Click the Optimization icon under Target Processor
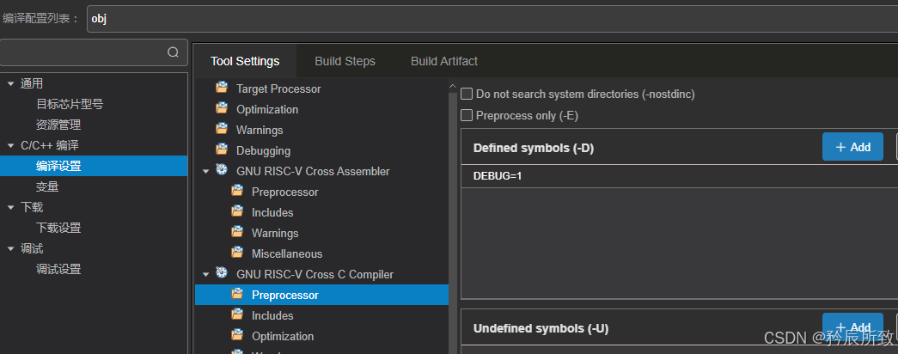The image size is (898, 354). 222,109
